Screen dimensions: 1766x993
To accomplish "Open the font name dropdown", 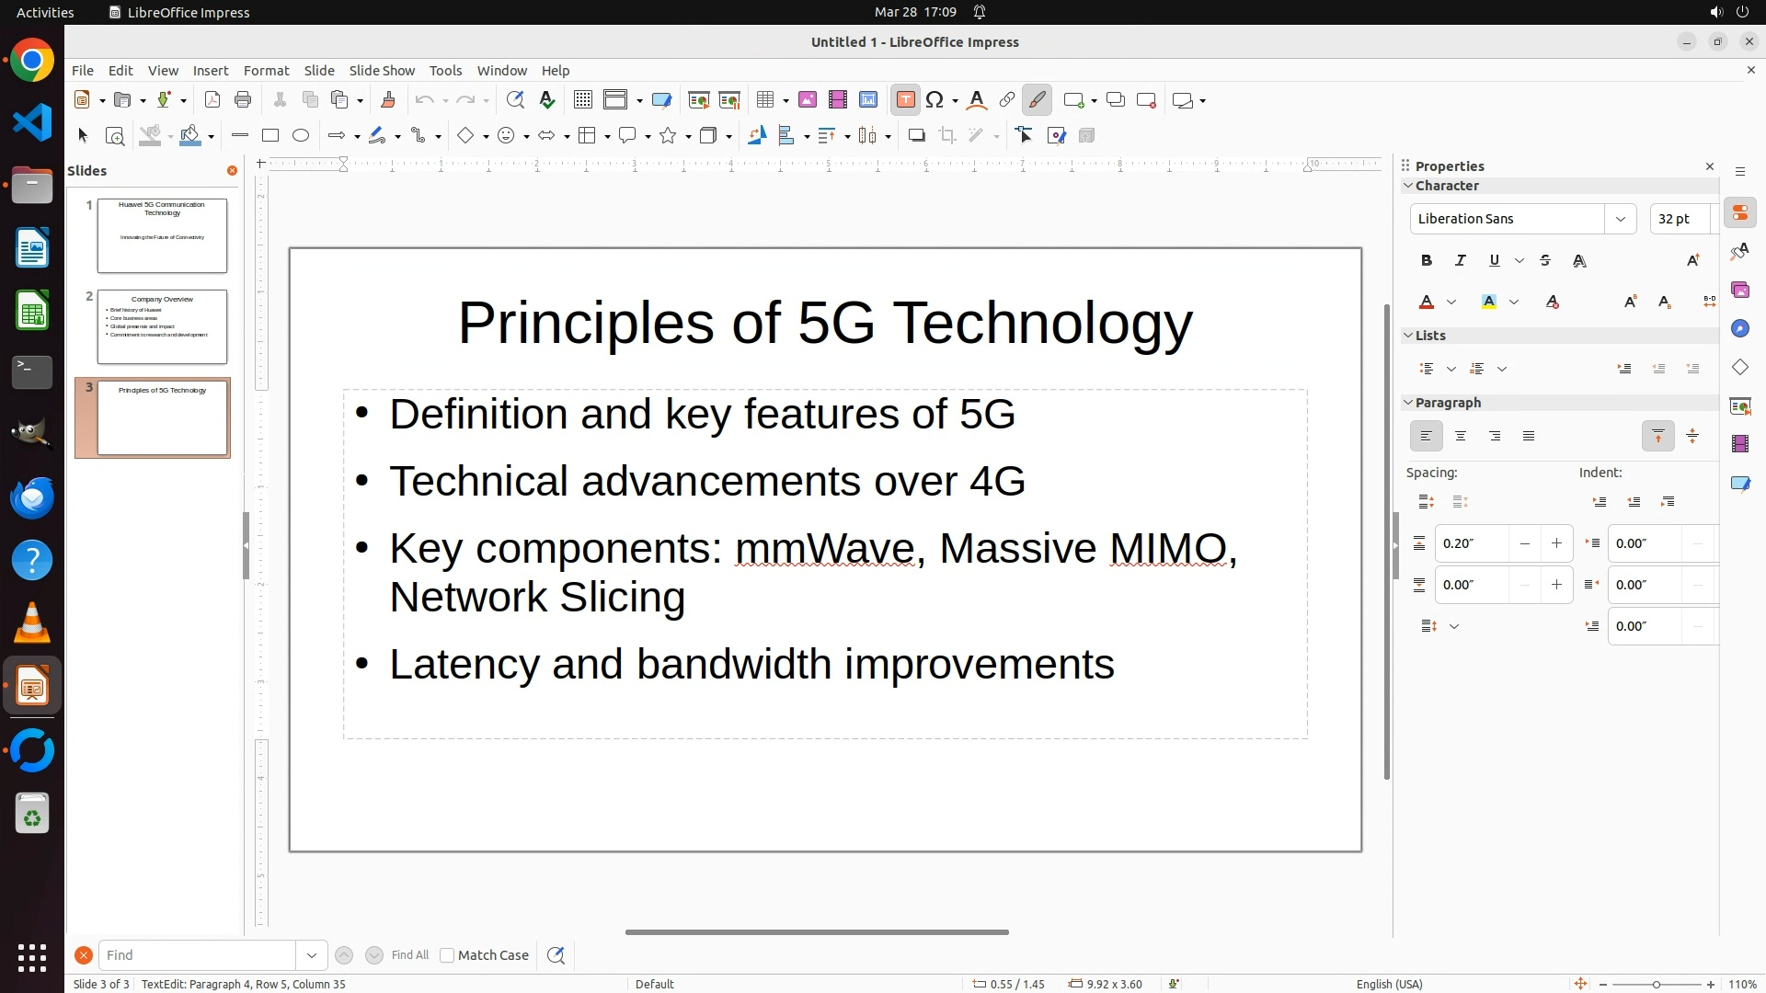I will point(1620,219).
